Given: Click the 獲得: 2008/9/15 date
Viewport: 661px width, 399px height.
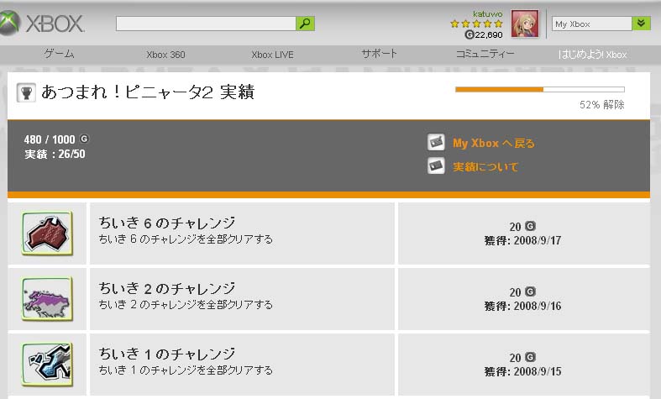Looking at the screenshot, I should click(x=522, y=371).
